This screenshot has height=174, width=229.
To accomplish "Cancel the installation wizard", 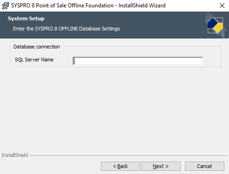I will 204,166.
